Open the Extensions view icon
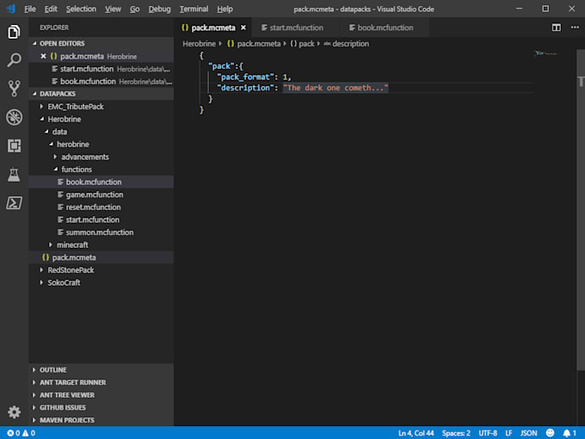Image resolution: width=585 pixels, height=439 pixels. (x=14, y=145)
